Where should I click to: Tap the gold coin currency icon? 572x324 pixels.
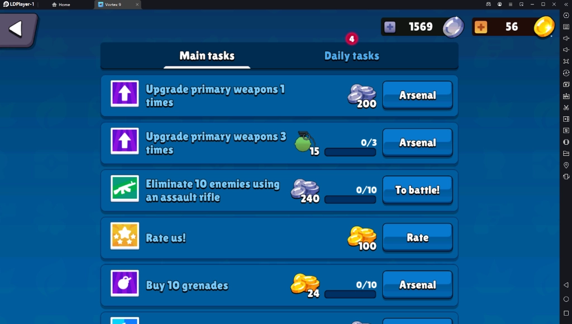(544, 27)
